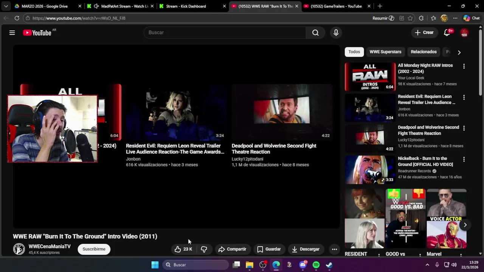Play the Deadpool and Wolverine end-screen thumbnail
Screen dimensions: 484x272
pos(282,112)
